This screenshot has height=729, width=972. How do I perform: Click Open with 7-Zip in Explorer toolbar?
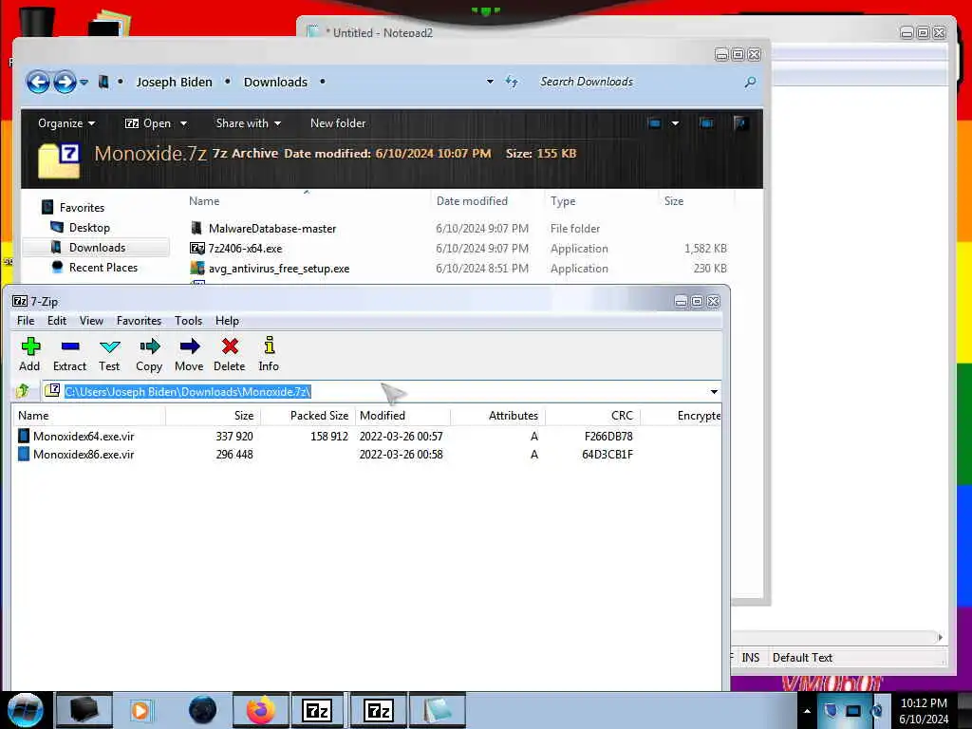[148, 123]
